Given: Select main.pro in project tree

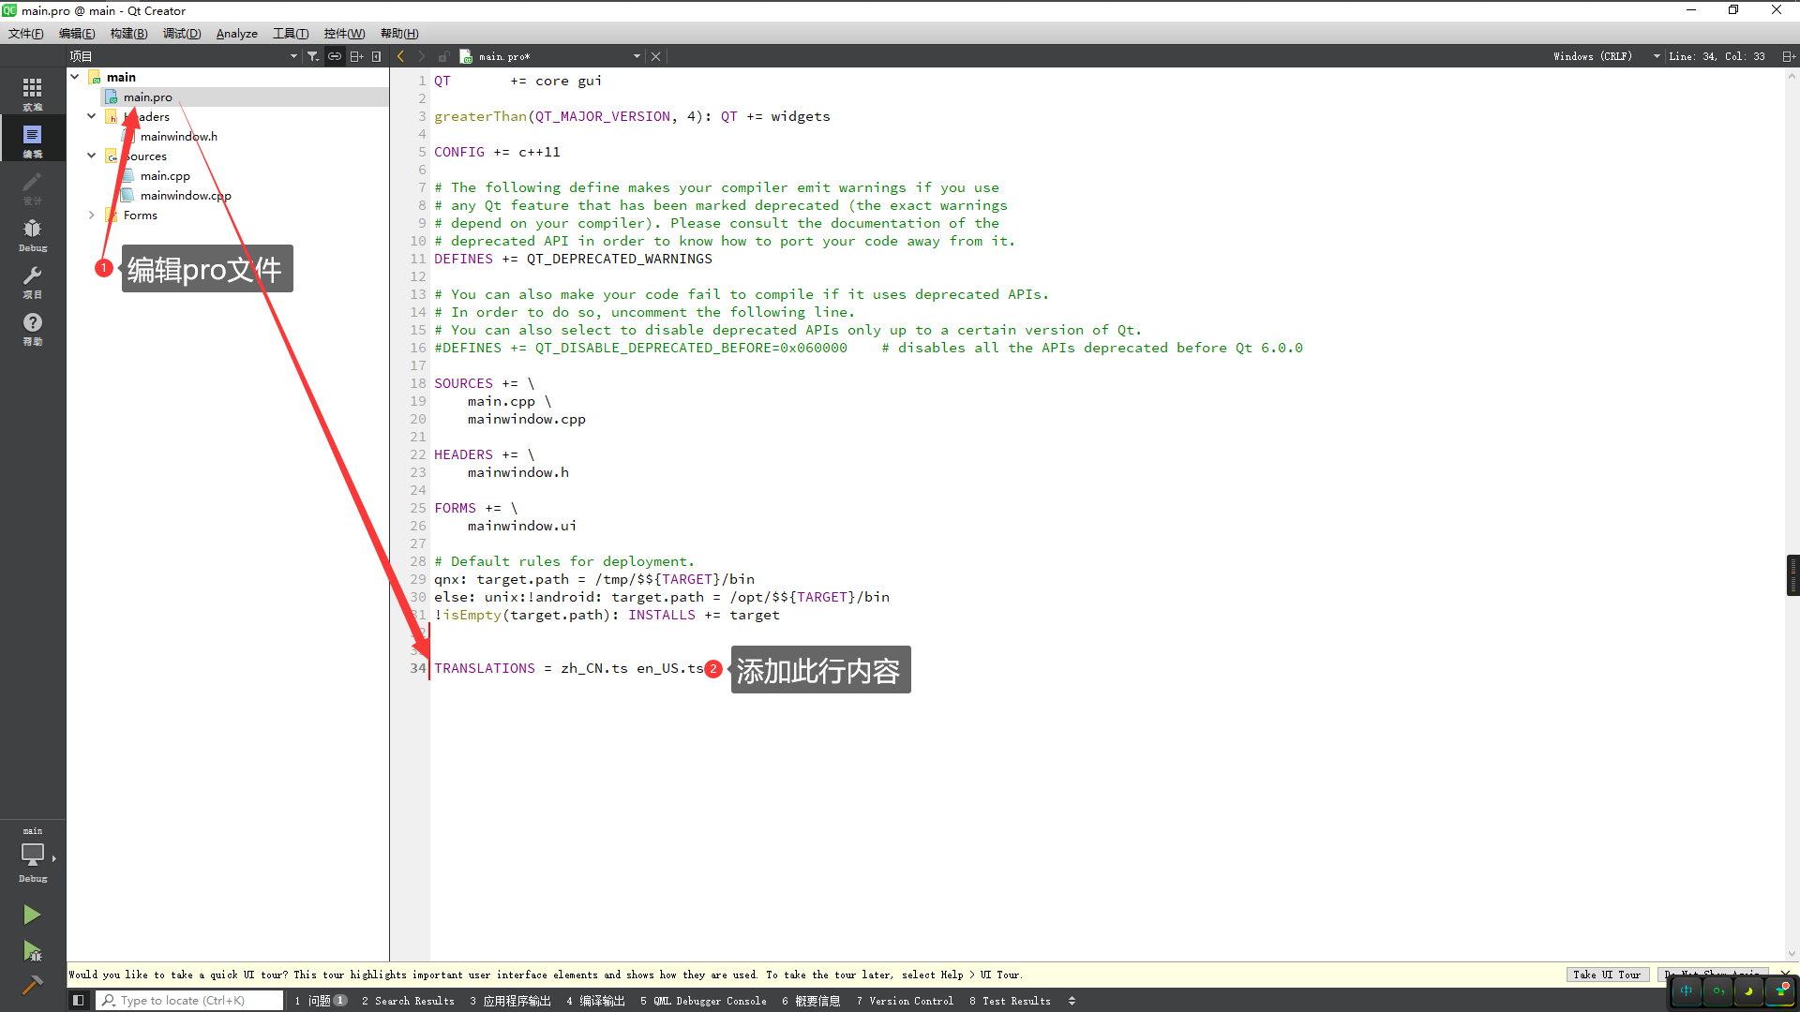Looking at the screenshot, I should click(x=147, y=97).
